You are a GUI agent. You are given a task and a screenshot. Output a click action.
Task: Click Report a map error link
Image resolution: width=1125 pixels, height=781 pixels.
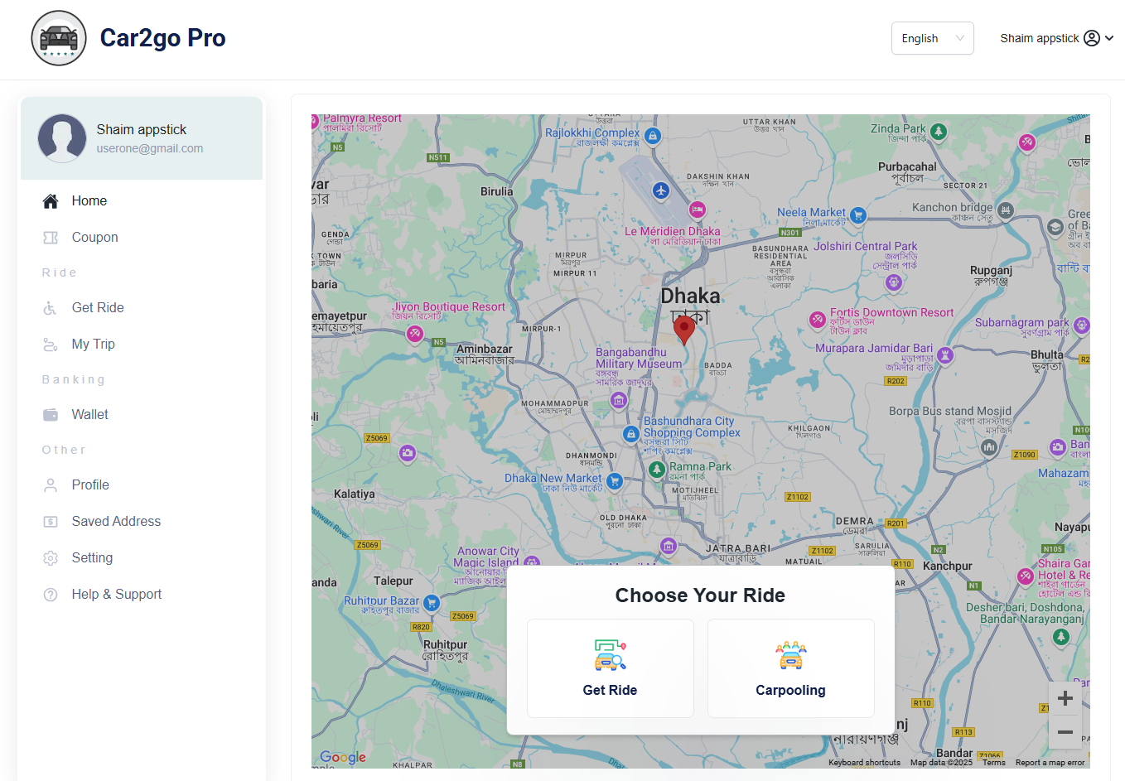coord(1050,763)
